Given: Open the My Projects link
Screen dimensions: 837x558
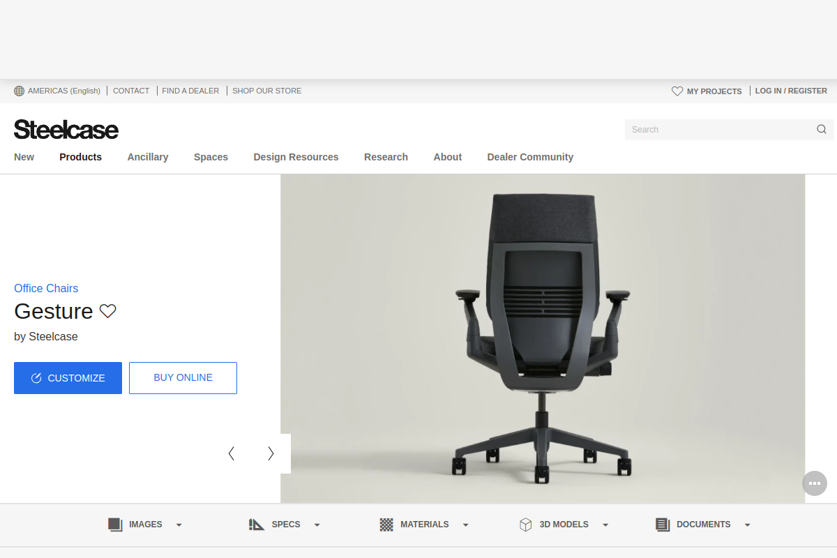Looking at the screenshot, I should pyautogui.click(x=714, y=91).
